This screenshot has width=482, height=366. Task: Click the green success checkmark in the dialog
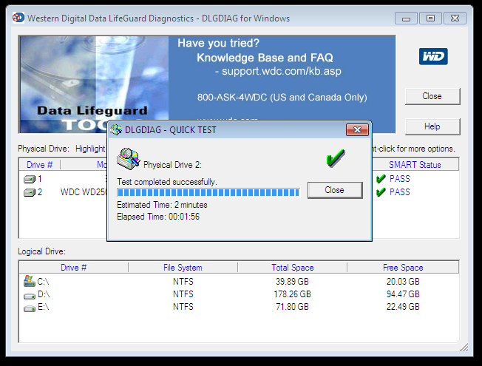336,158
